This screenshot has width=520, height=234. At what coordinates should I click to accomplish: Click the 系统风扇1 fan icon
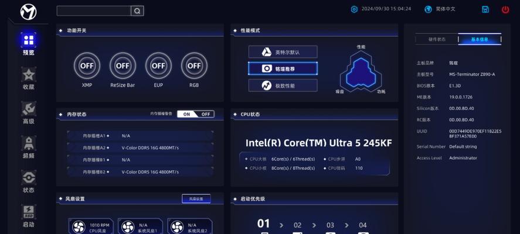point(128,227)
